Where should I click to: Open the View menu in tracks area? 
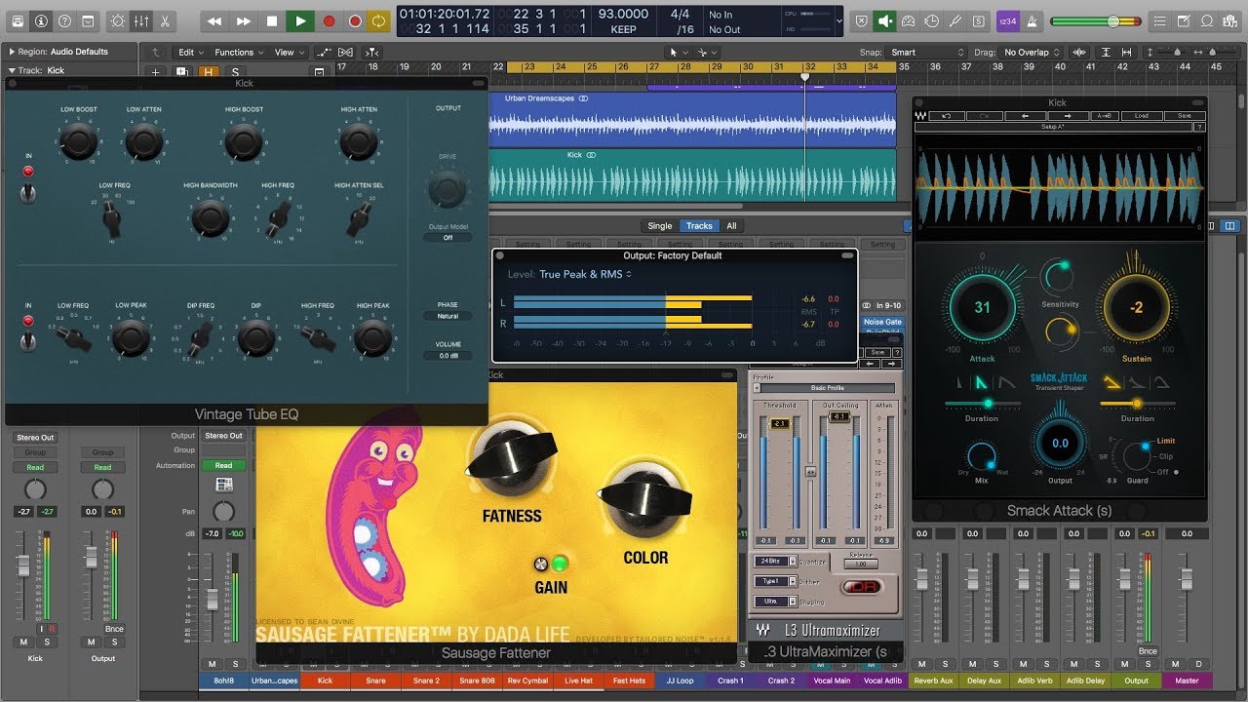pyautogui.click(x=288, y=52)
